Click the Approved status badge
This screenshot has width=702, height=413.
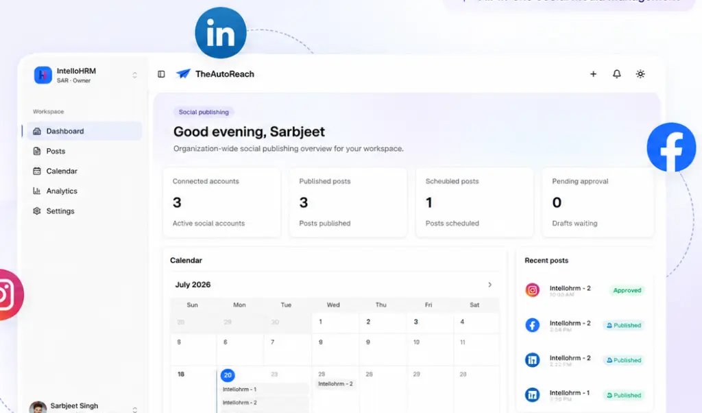627,290
